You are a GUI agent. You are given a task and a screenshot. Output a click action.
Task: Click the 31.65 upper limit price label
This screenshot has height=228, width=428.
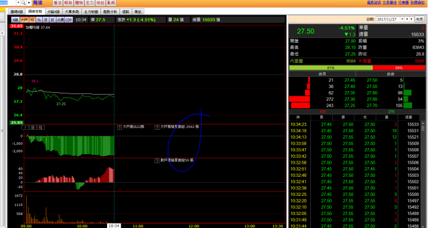click(17, 26)
